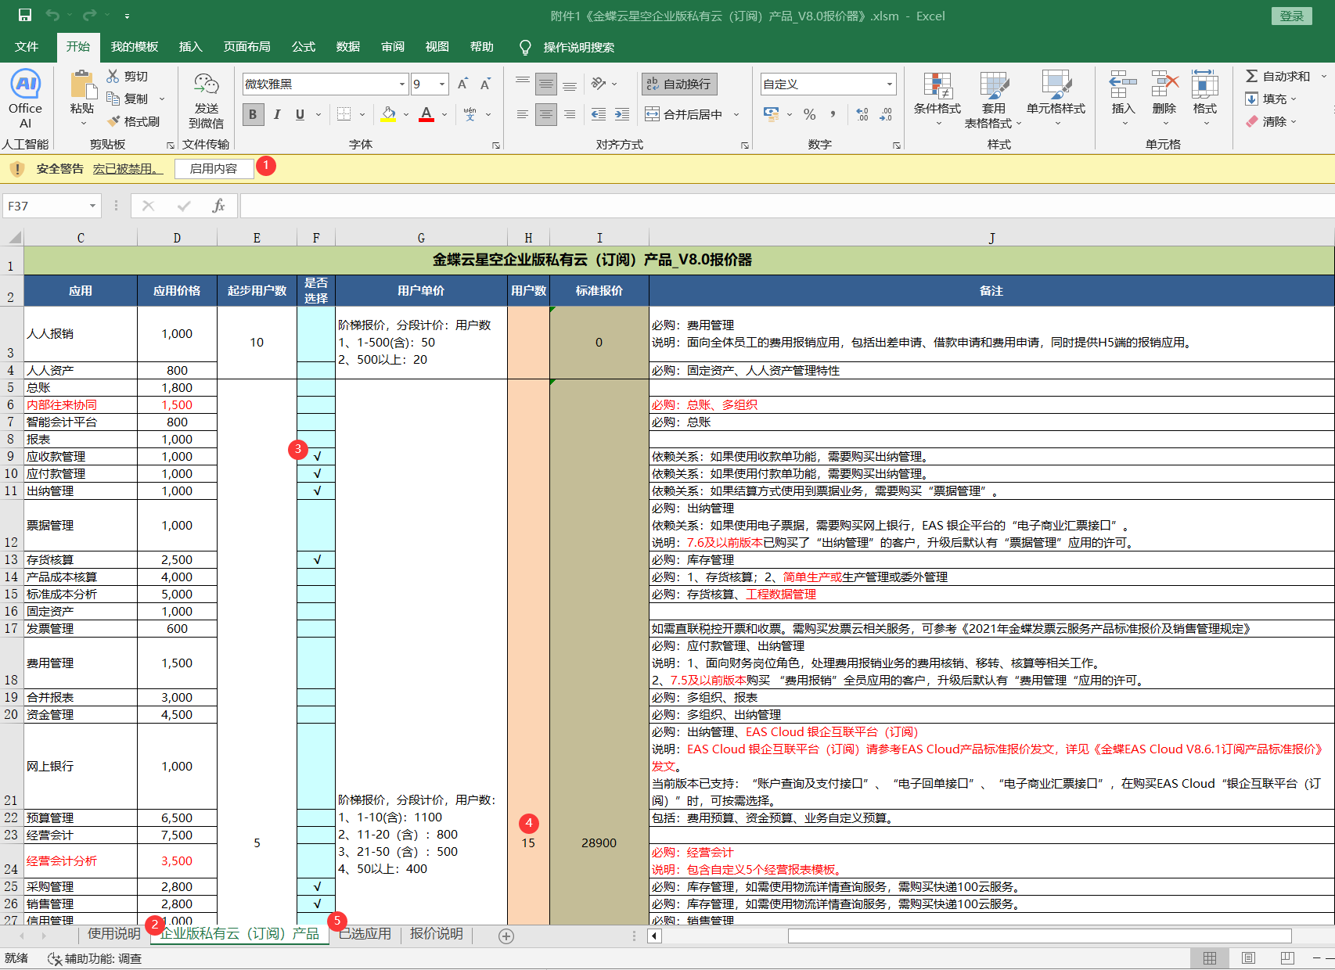Switch to the 插入 ribbon tab

[190, 47]
